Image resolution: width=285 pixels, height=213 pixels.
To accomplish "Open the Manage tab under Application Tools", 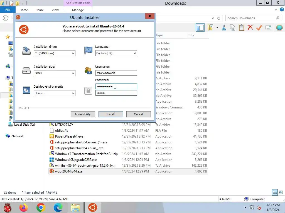I will click(x=78, y=10).
